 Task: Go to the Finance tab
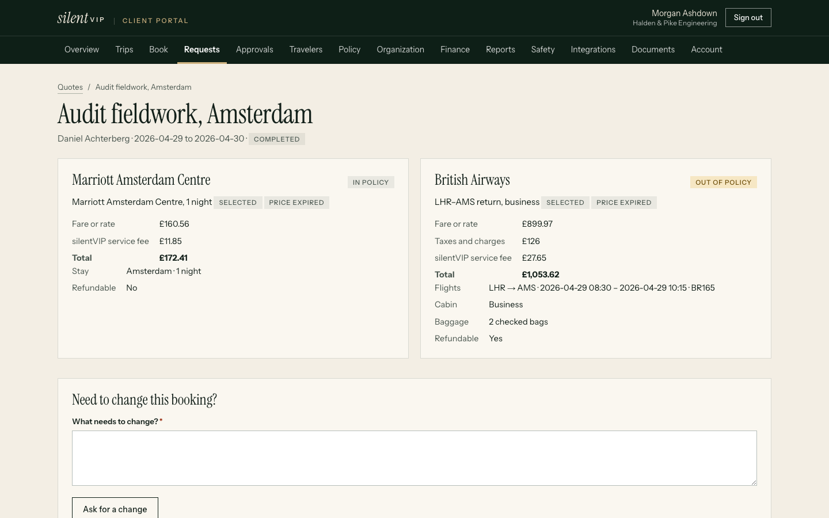[x=455, y=49]
